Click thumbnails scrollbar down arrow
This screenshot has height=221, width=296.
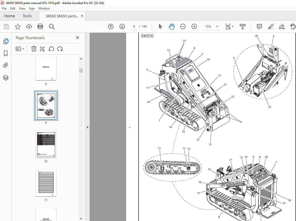[81, 218]
